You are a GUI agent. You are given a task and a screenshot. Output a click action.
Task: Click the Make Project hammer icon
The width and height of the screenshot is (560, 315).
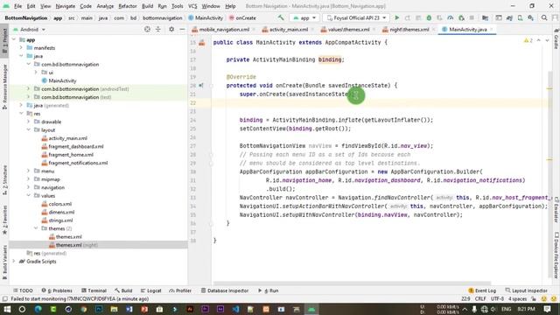click(x=281, y=17)
